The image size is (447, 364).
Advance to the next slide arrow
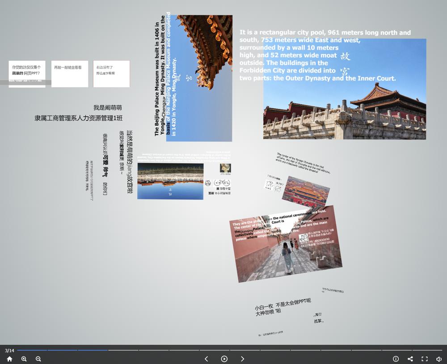[x=242, y=359]
